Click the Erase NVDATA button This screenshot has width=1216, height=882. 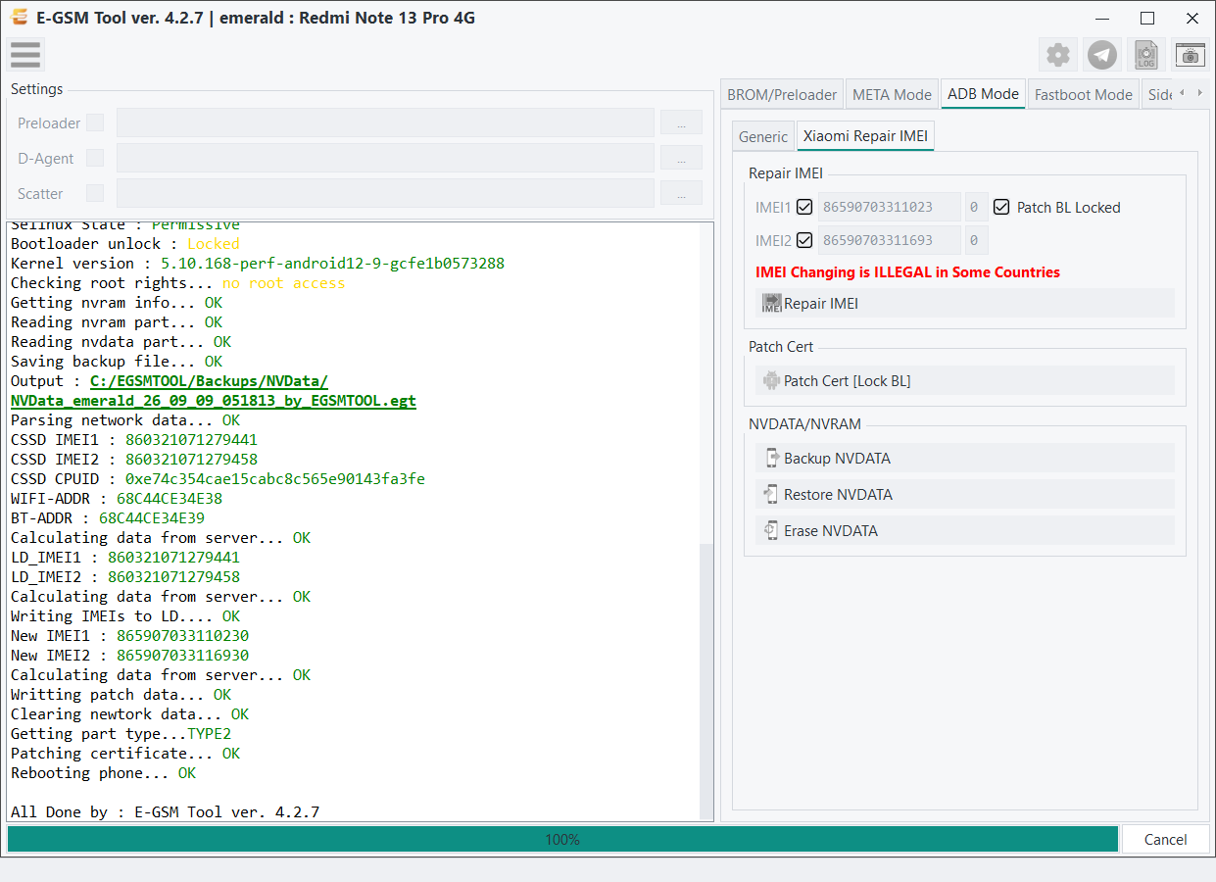click(x=965, y=530)
